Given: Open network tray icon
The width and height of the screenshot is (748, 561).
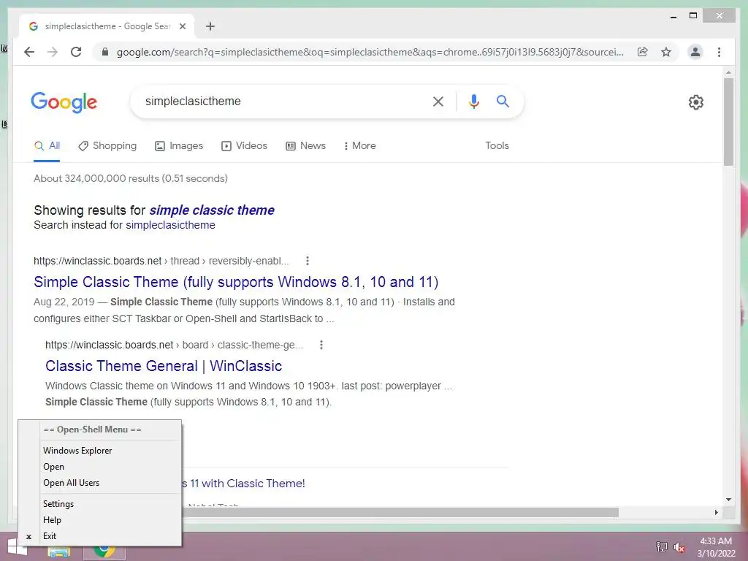Looking at the screenshot, I should [x=661, y=546].
